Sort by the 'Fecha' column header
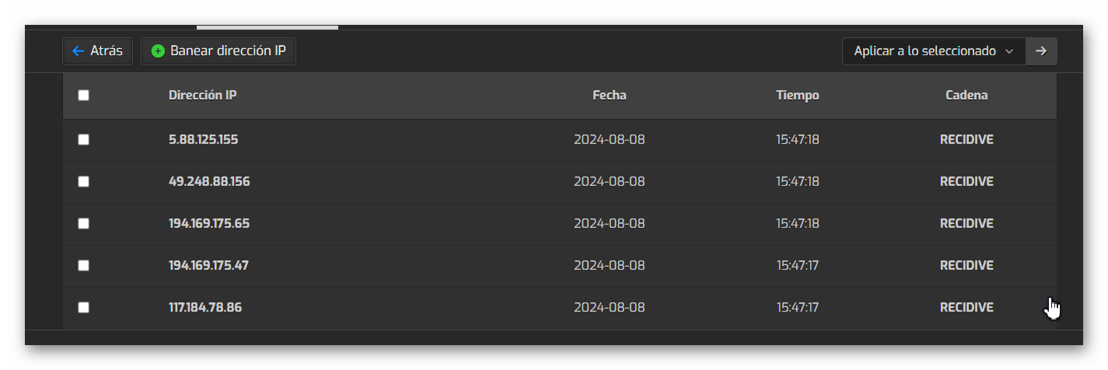The height and width of the screenshot is (370, 1108). (610, 96)
